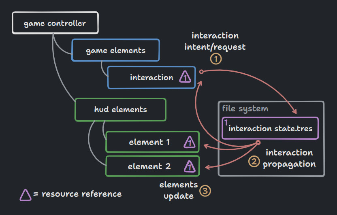This screenshot has height=215, width=337.
Task: Click the interaction text in the blue box
Action: [x=151, y=77]
